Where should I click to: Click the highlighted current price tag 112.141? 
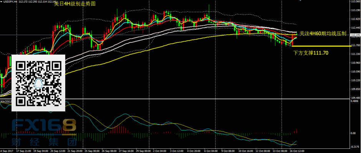354,35
